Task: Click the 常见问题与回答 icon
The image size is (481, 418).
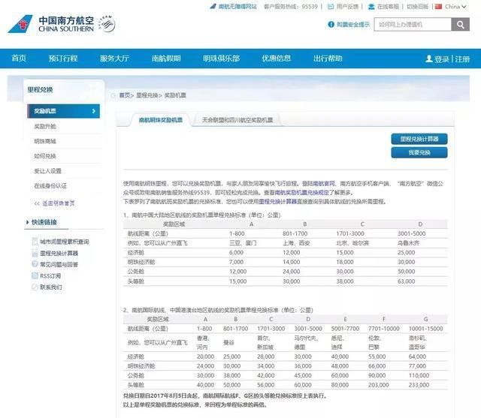Action: 35,264
